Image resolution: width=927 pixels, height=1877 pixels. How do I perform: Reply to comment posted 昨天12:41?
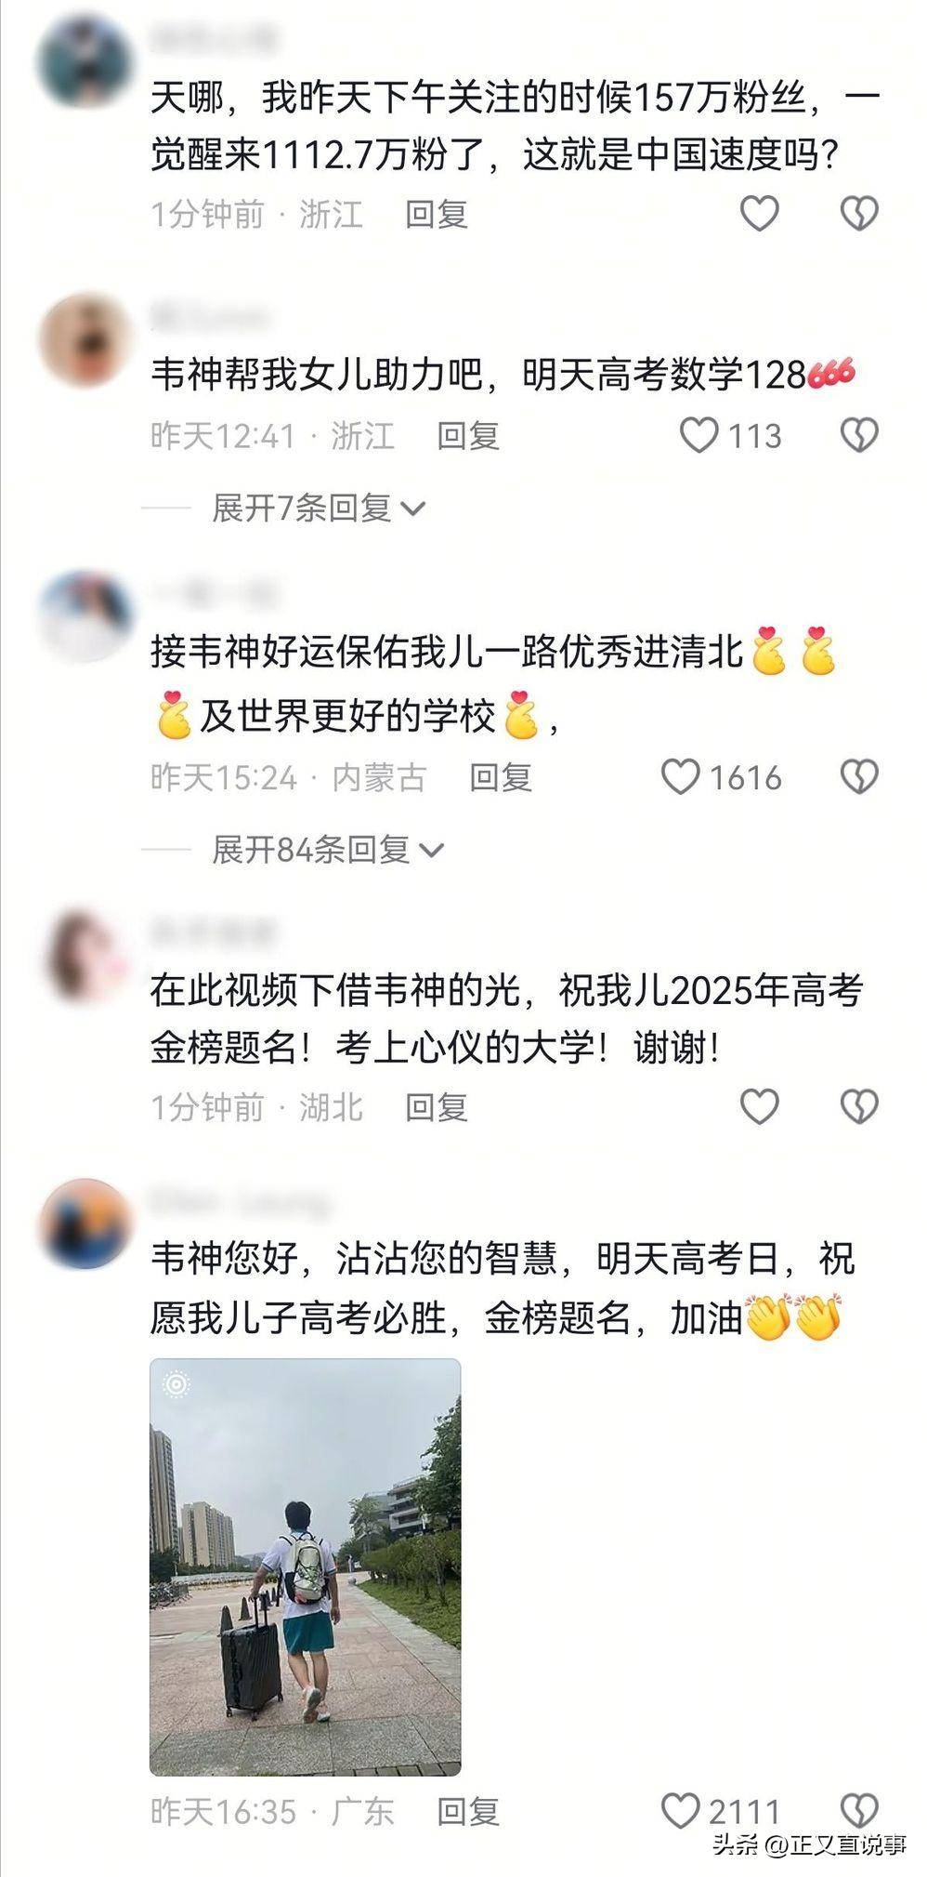coord(469,436)
